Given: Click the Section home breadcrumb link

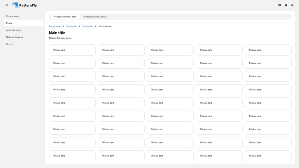Looking at the screenshot, I should (x=55, y=27).
